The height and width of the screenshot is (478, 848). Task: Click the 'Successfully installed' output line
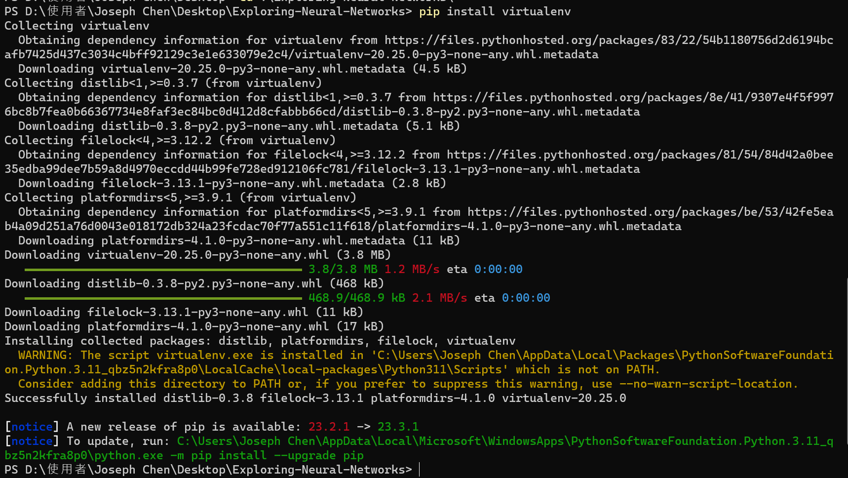[x=315, y=398]
